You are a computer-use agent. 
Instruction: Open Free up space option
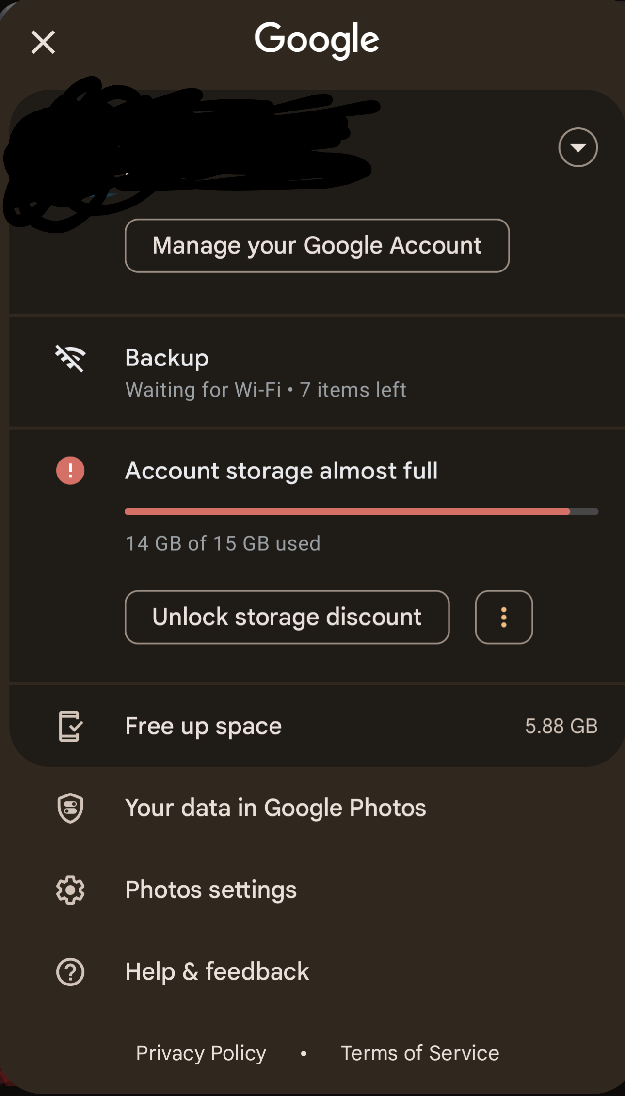317,726
